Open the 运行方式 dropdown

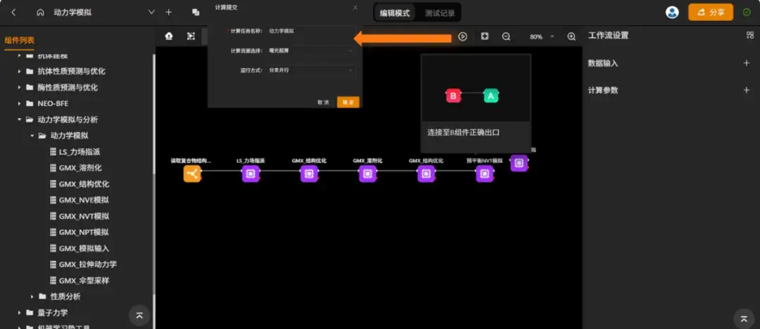[x=312, y=70]
